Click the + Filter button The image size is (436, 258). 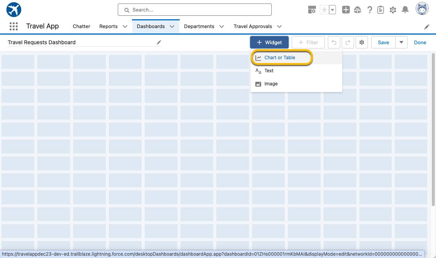(308, 43)
